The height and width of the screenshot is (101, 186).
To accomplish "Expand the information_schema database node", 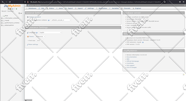I will [2, 18].
